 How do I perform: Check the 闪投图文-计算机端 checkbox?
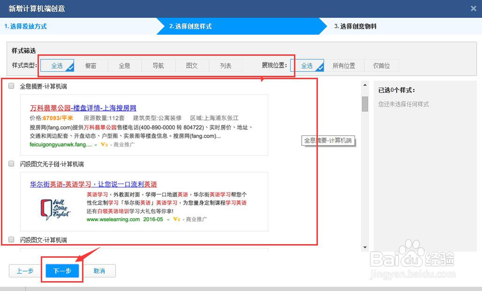[11, 240]
